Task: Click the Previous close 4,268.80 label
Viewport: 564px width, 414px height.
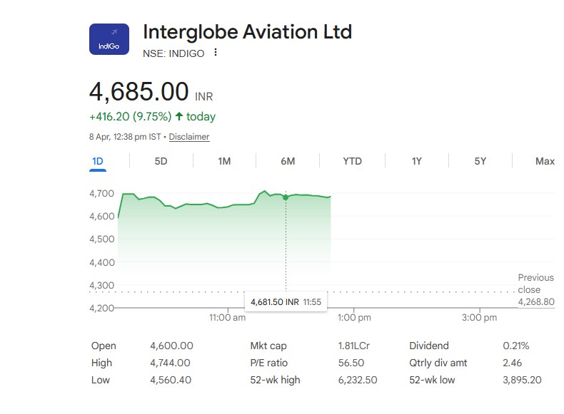Action: point(535,290)
